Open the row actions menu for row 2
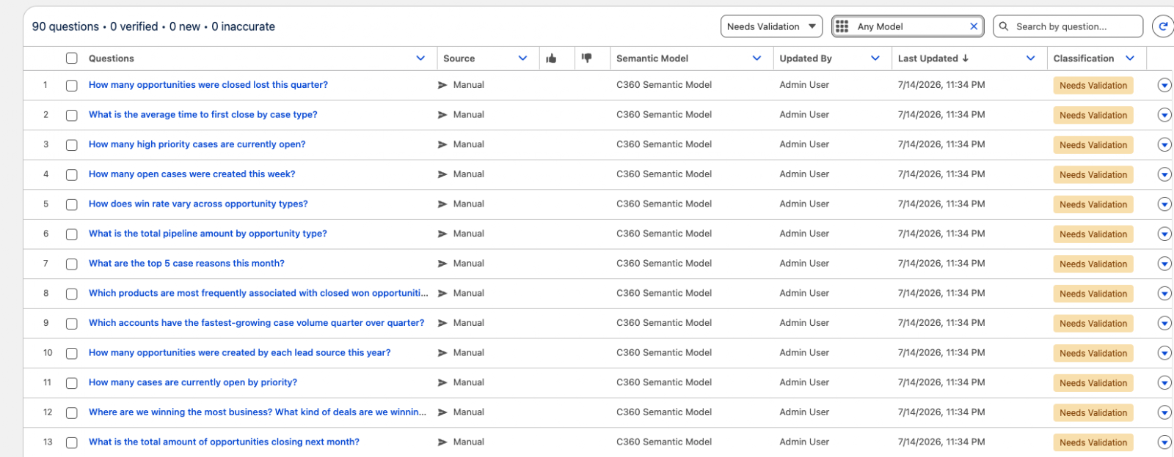1174x457 pixels. coord(1164,115)
